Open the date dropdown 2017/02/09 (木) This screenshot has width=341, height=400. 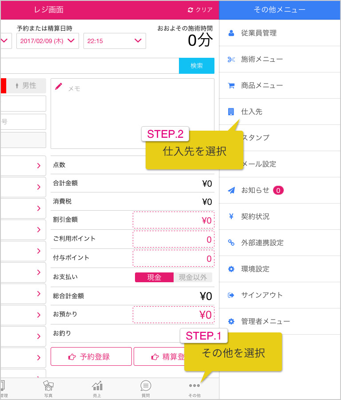click(48, 41)
